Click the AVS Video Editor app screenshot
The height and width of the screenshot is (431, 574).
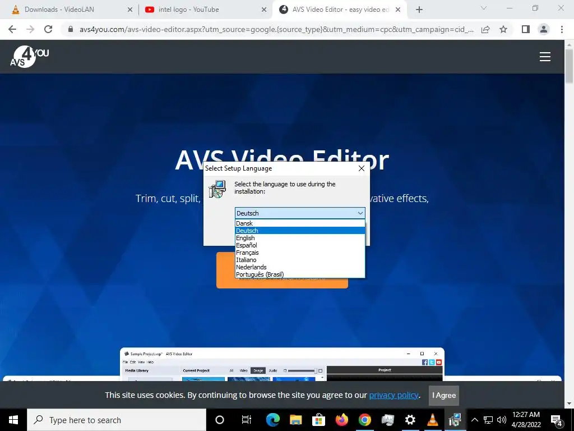click(x=282, y=364)
